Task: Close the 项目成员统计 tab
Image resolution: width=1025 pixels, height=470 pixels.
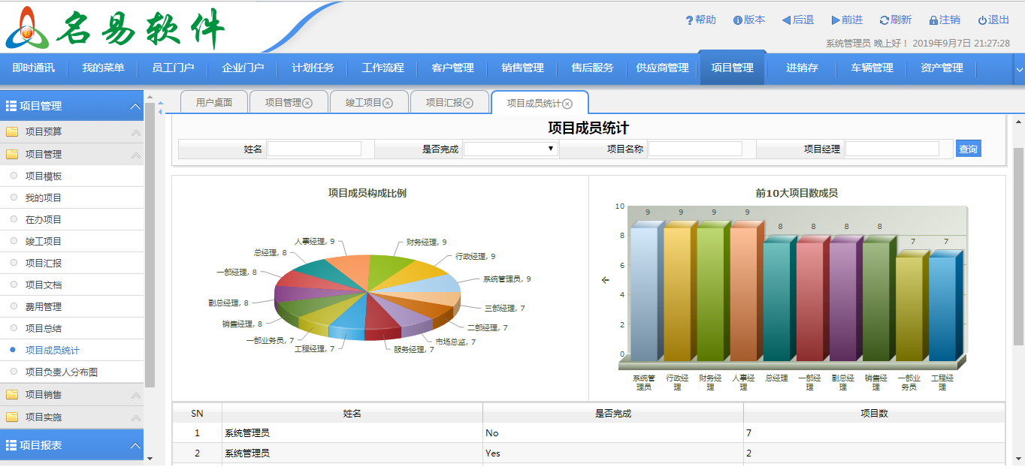Action: tap(567, 104)
